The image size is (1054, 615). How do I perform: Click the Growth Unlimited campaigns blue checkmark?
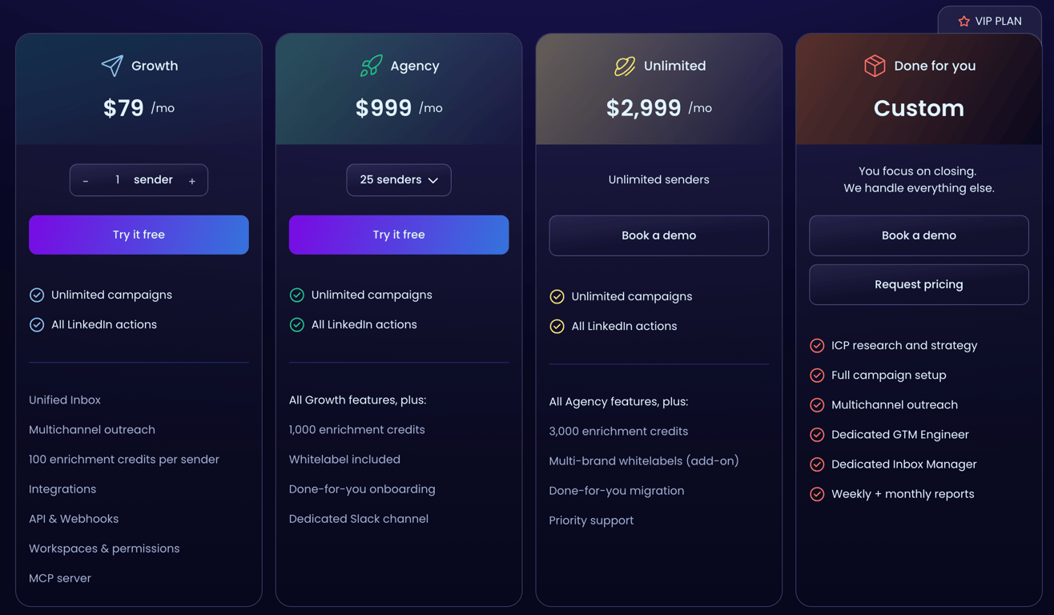37,295
